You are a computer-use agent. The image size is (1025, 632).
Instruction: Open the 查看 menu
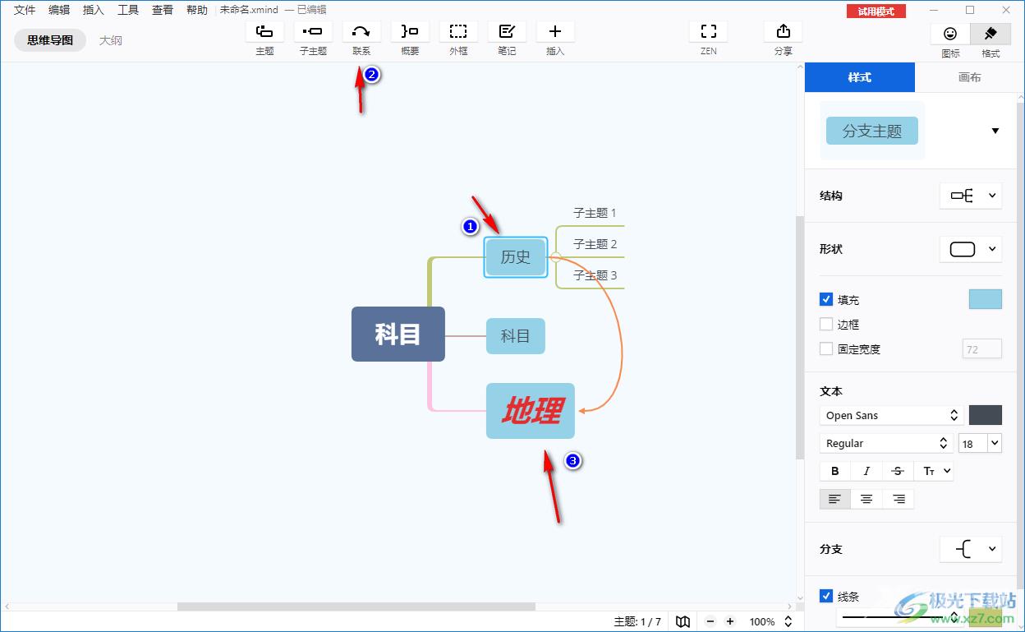pos(163,10)
